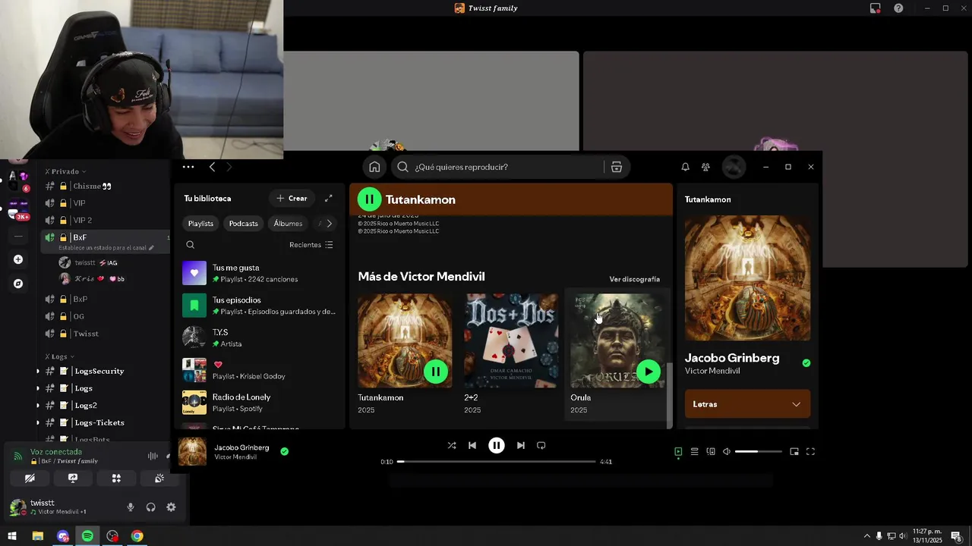Screen dimensions: 972x546
Task: Add a server in Discord
Action: click(x=18, y=259)
